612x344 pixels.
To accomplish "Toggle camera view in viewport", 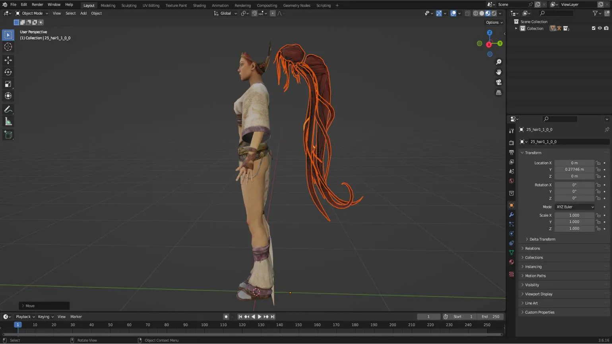I will [498, 82].
